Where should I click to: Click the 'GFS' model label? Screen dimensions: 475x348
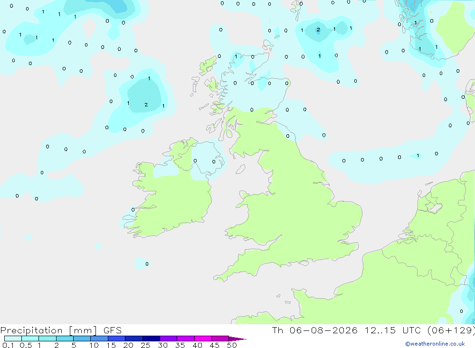pyautogui.click(x=113, y=330)
